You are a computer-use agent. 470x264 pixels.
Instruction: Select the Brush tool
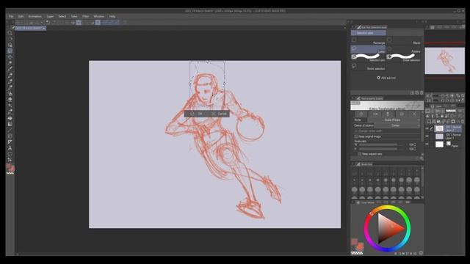pos(10,87)
